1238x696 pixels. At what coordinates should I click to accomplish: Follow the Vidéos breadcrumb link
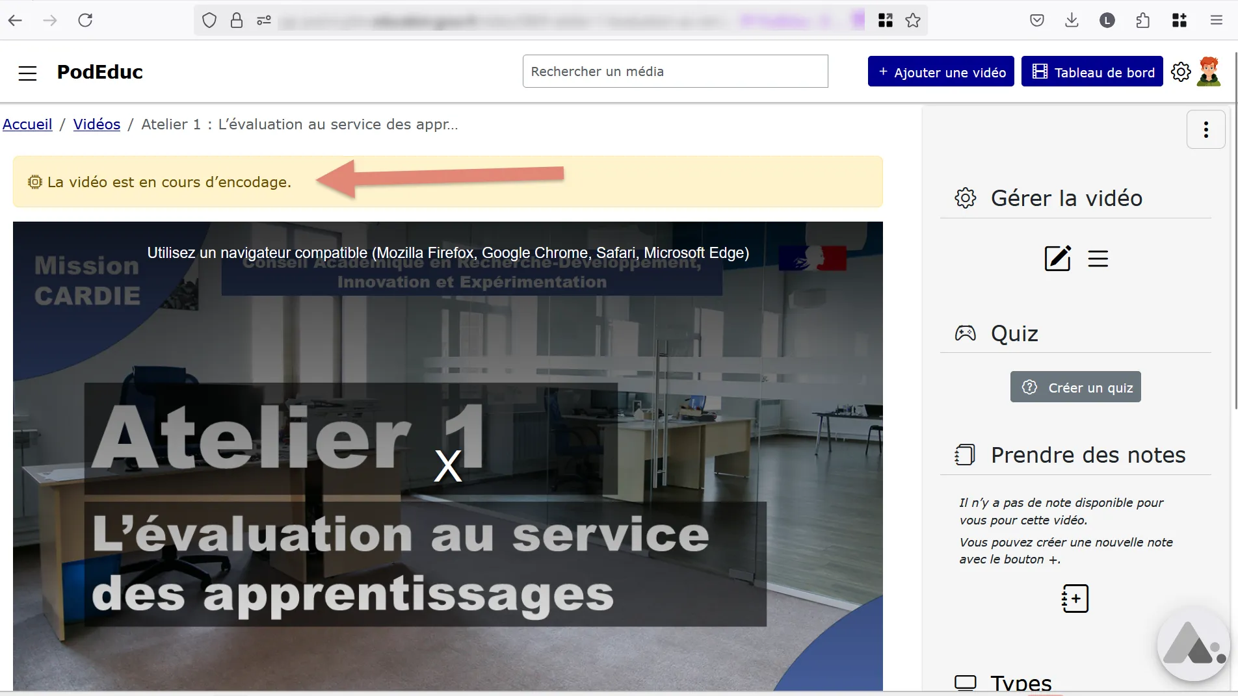click(97, 124)
